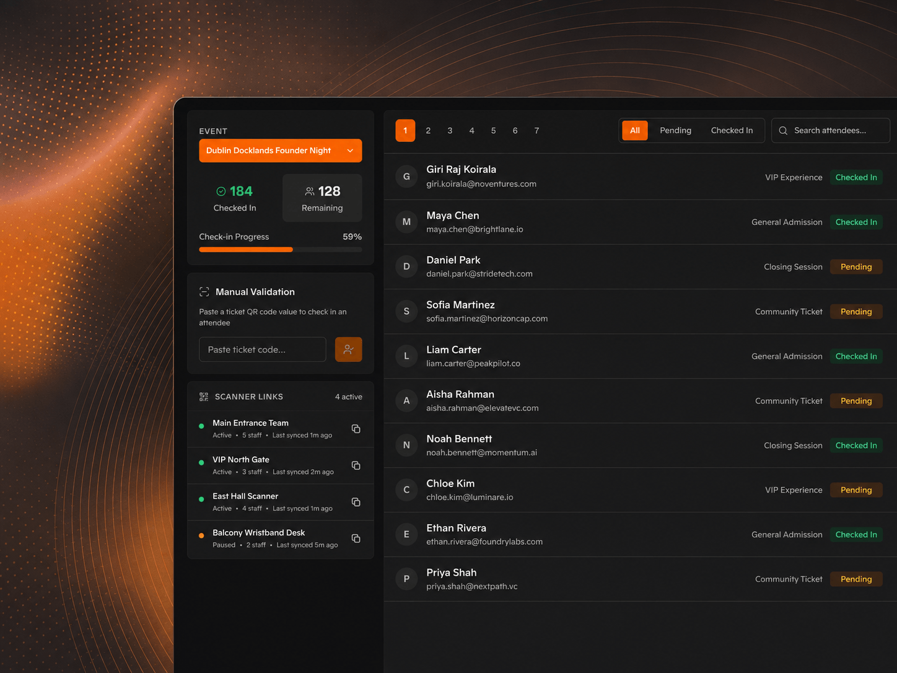Click Giri Raj Koirala's G avatar
Image resolution: width=897 pixels, height=673 pixels.
coord(406,177)
